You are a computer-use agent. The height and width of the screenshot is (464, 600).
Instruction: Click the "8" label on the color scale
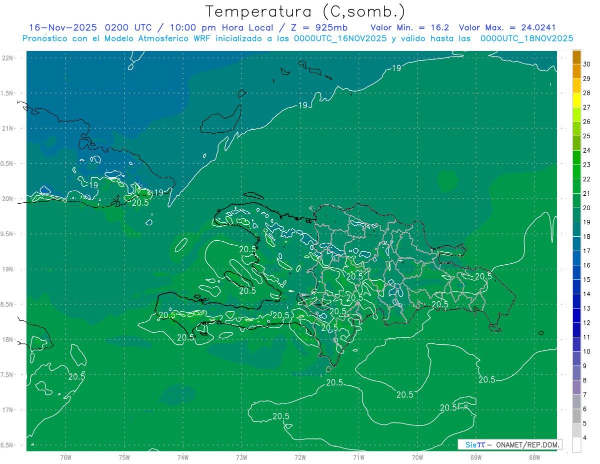coord(585,380)
